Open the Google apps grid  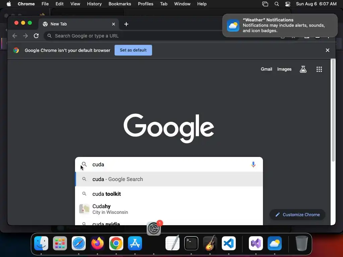319,69
